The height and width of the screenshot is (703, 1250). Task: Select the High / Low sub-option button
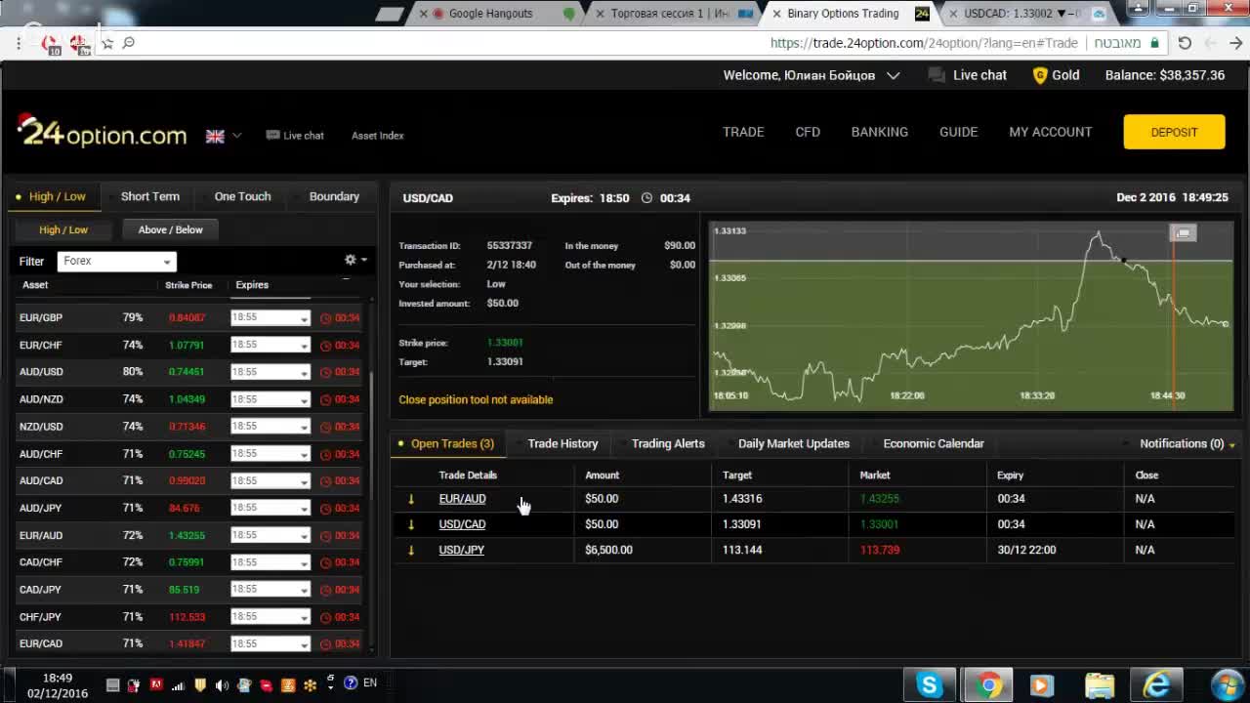63,229
